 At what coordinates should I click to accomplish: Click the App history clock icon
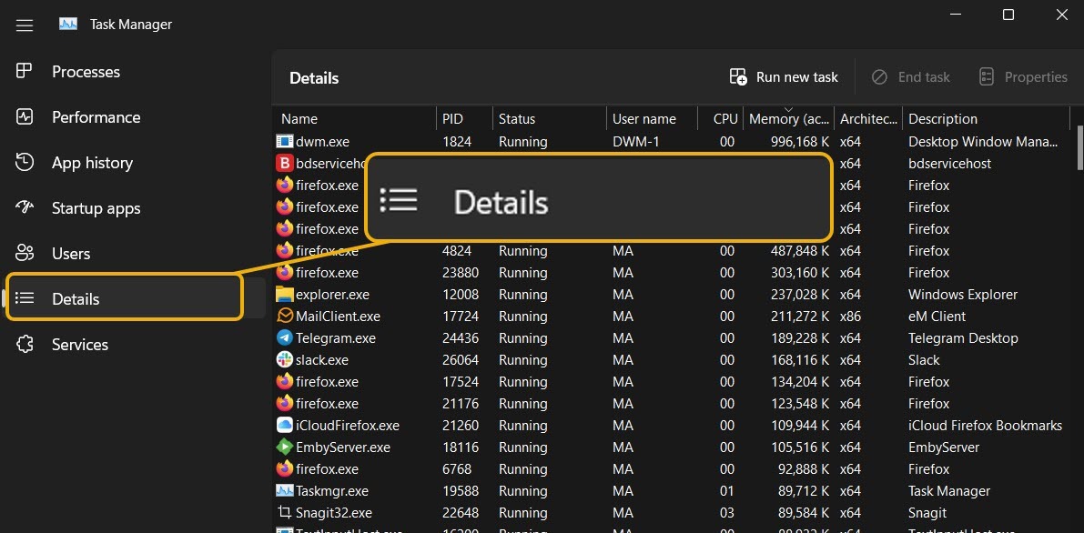point(23,162)
